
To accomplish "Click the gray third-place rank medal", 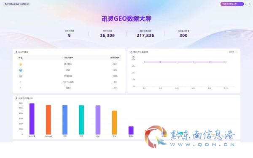I will [x=21, y=76].
